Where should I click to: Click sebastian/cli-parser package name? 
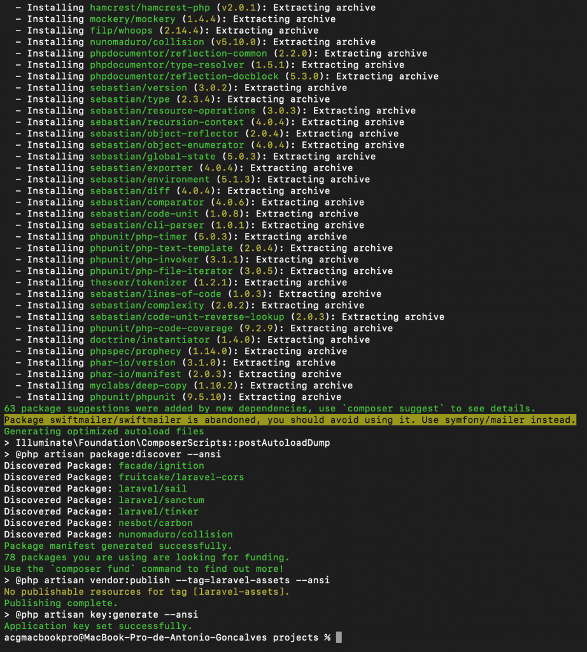[x=147, y=225]
